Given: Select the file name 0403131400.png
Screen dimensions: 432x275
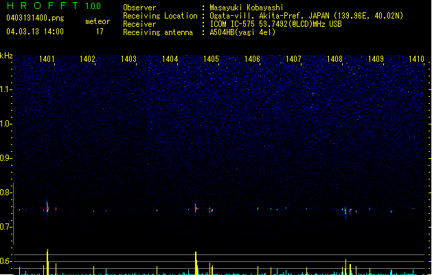Looking at the screenshot, I should click(35, 18).
